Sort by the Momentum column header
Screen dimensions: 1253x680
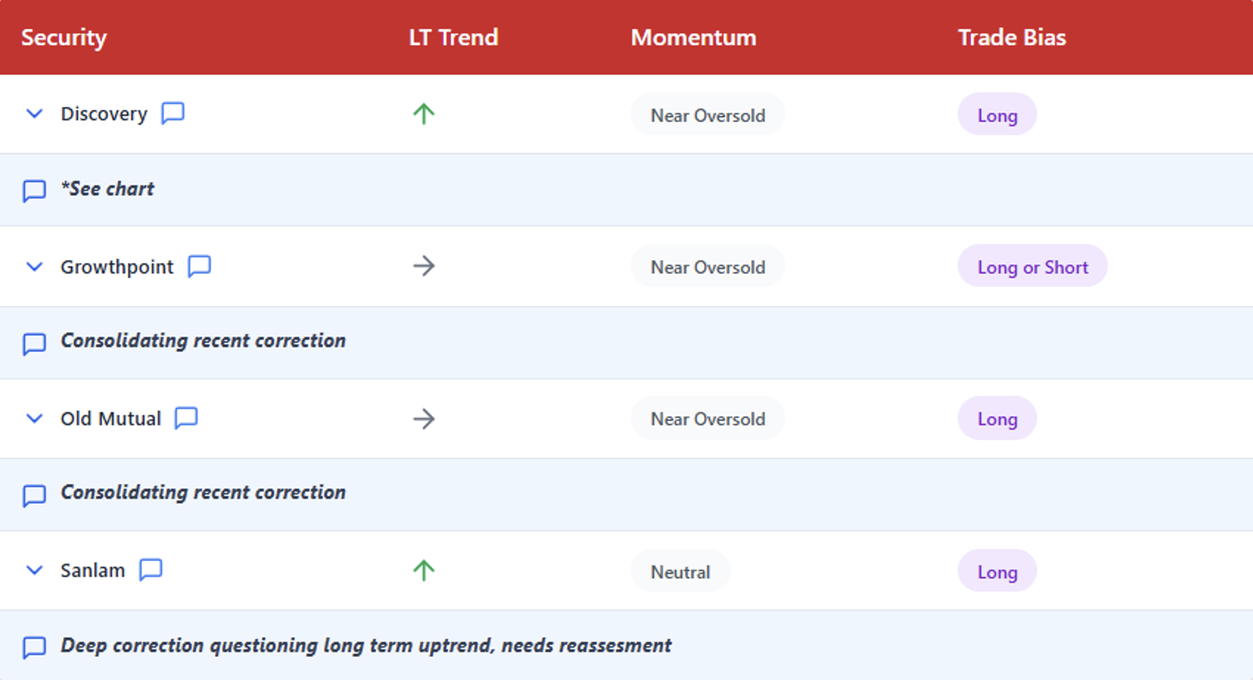tap(693, 37)
